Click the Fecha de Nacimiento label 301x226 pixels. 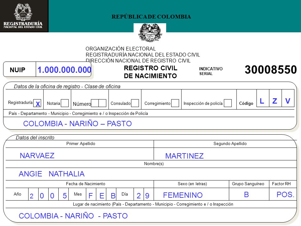(86, 184)
